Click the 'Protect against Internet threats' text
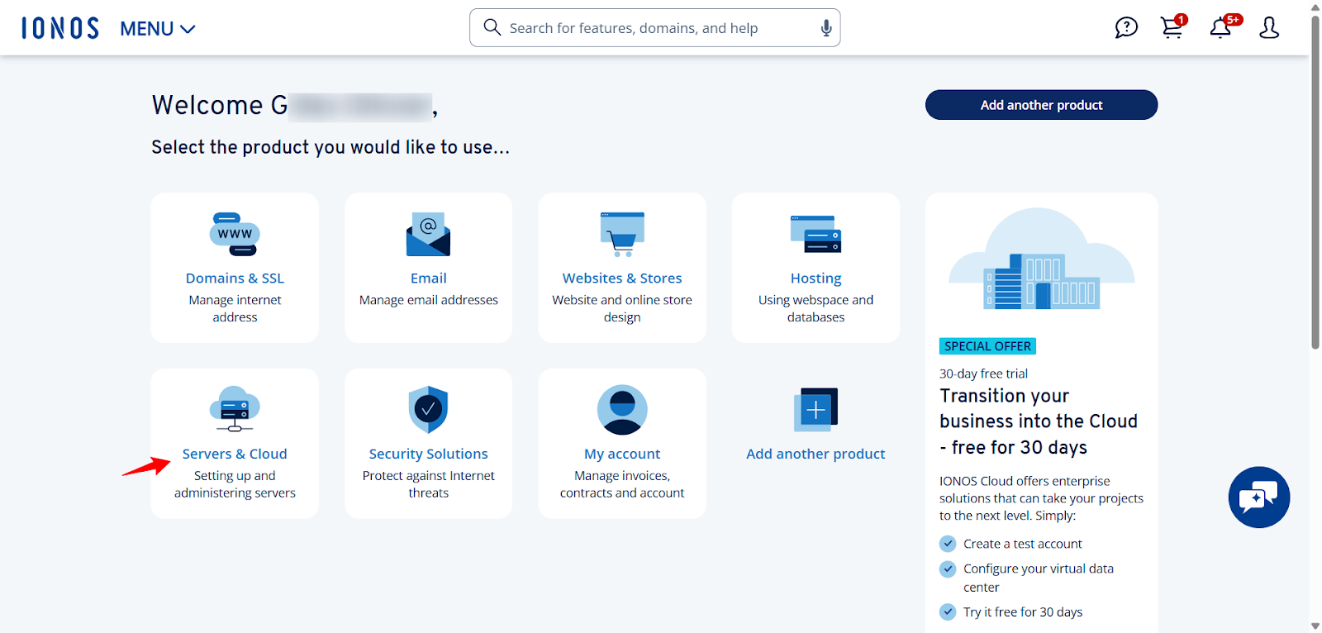1322x633 pixels. coord(428,484)
